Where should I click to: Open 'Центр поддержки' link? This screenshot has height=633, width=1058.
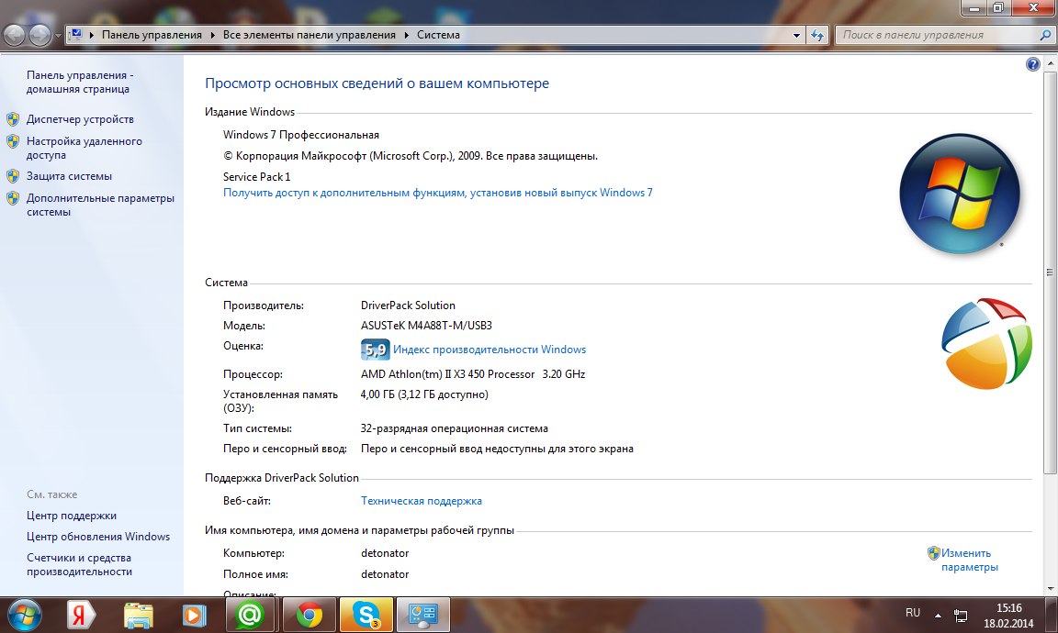(x=72, y=516)
